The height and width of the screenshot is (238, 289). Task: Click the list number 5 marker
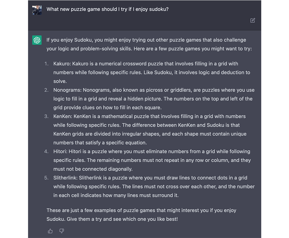(46, 178)
